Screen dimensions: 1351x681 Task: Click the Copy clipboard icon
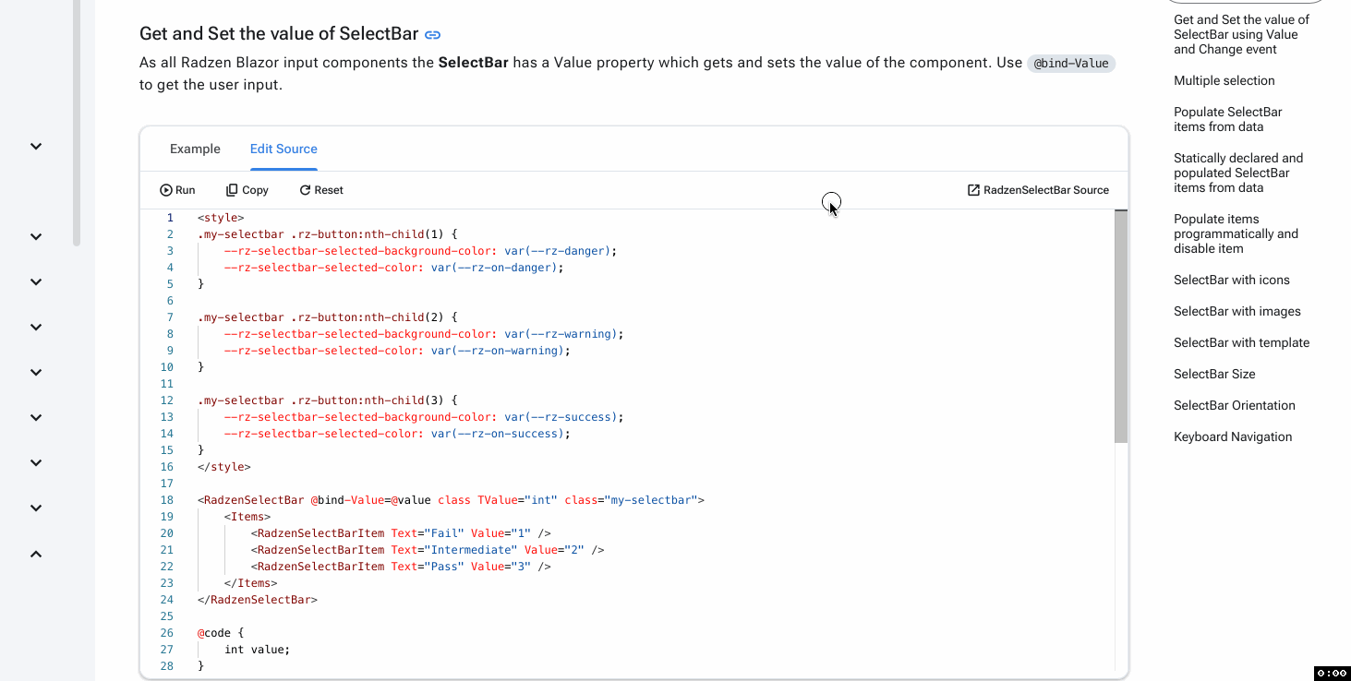(232, 190)
